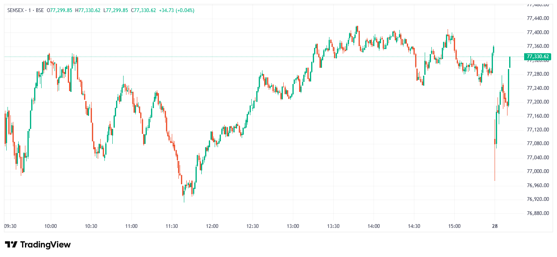Image resolution: width=557 pixels, height=257 pixels.
Task: Select the close value C77,330.62 in legend
Action: coord(144,10)
